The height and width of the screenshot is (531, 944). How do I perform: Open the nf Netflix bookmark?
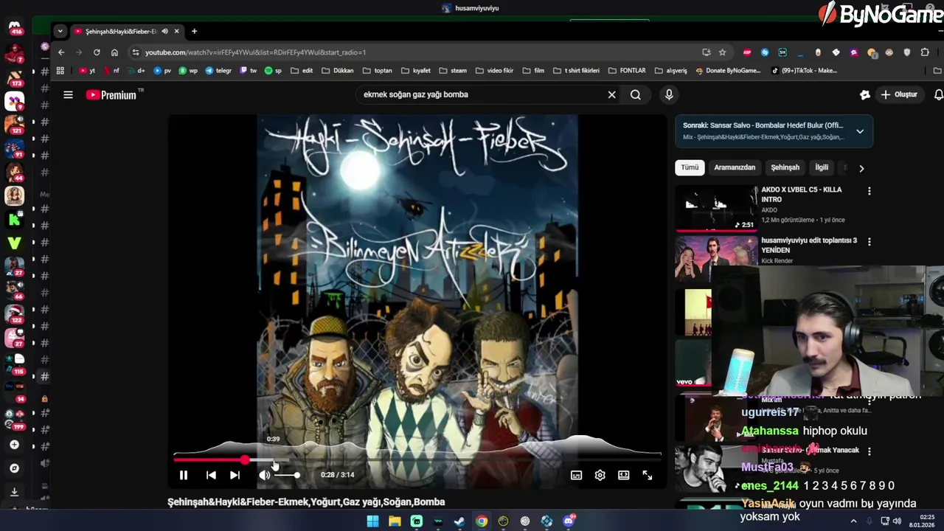111,71
